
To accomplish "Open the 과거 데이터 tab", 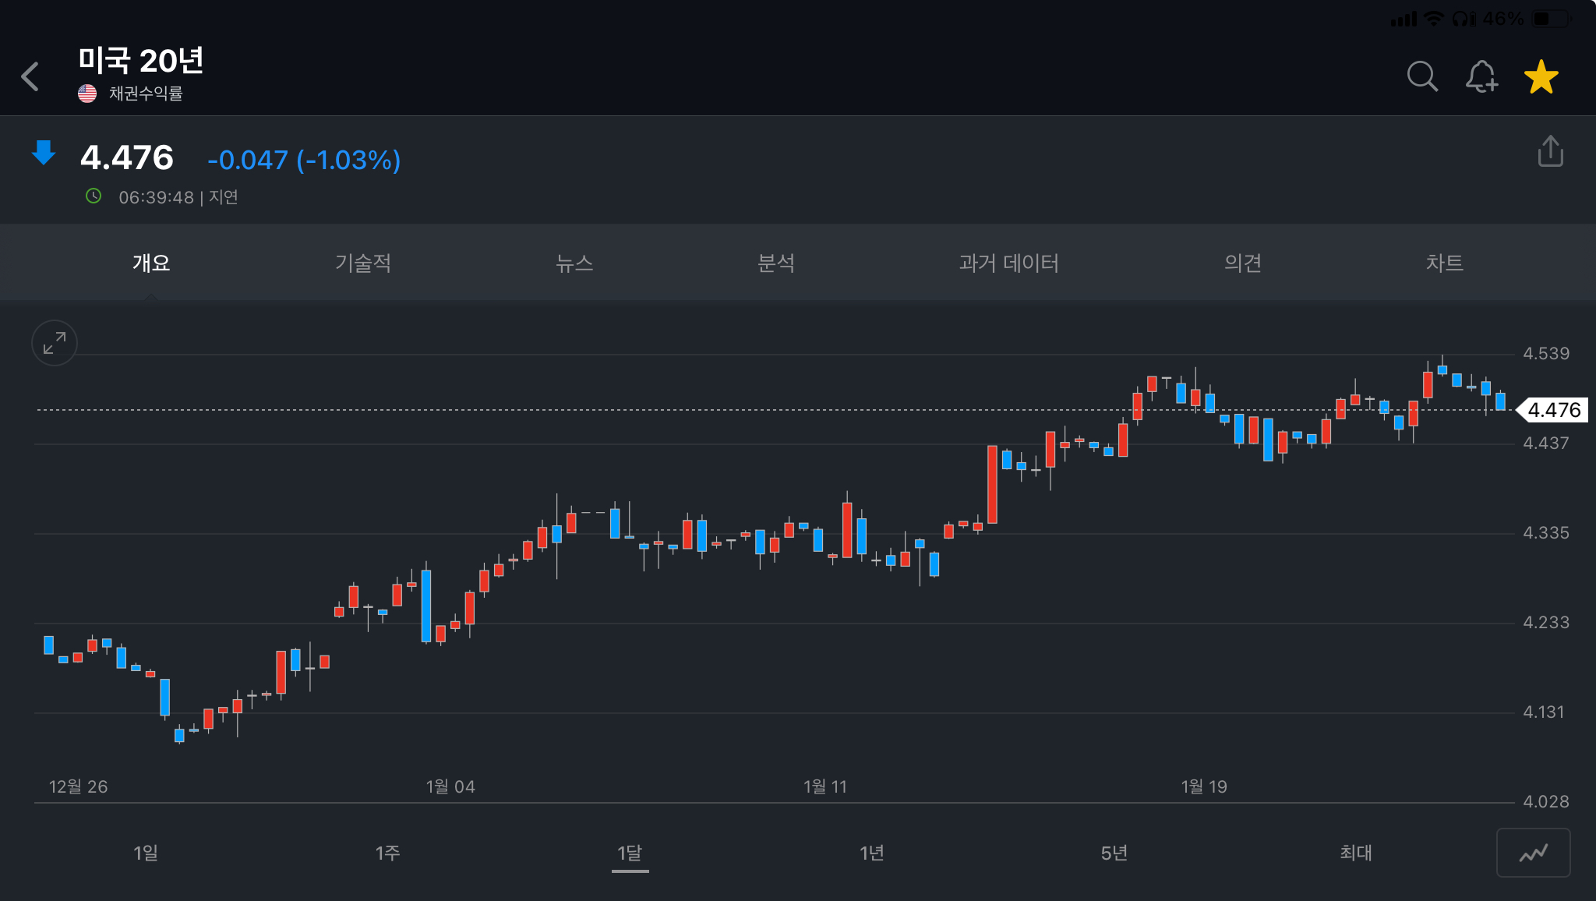I will click(1009, 263).
